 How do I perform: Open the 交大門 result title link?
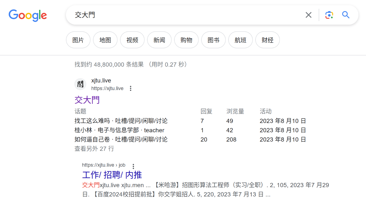tap(87, 100)
